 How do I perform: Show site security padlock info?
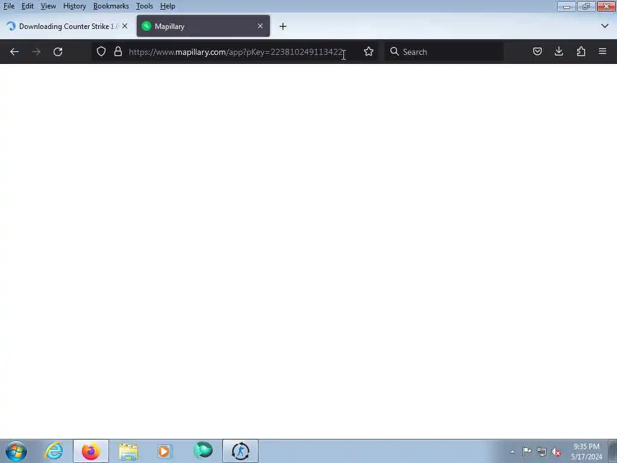(x=118, y=52)
